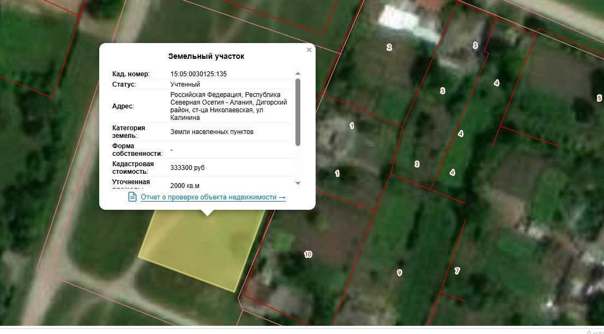Image resolution: width=604 pixels, height=334 pixels.
Task: Click the status value Учтенный
Action: 185,84
